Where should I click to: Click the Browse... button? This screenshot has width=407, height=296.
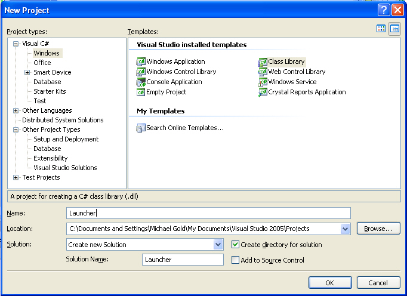tap(378, 229)
